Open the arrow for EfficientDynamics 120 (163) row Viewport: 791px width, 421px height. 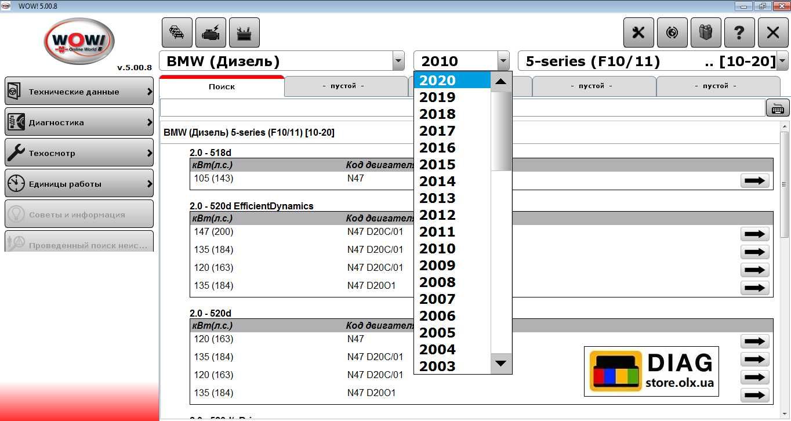coord(754,270)
